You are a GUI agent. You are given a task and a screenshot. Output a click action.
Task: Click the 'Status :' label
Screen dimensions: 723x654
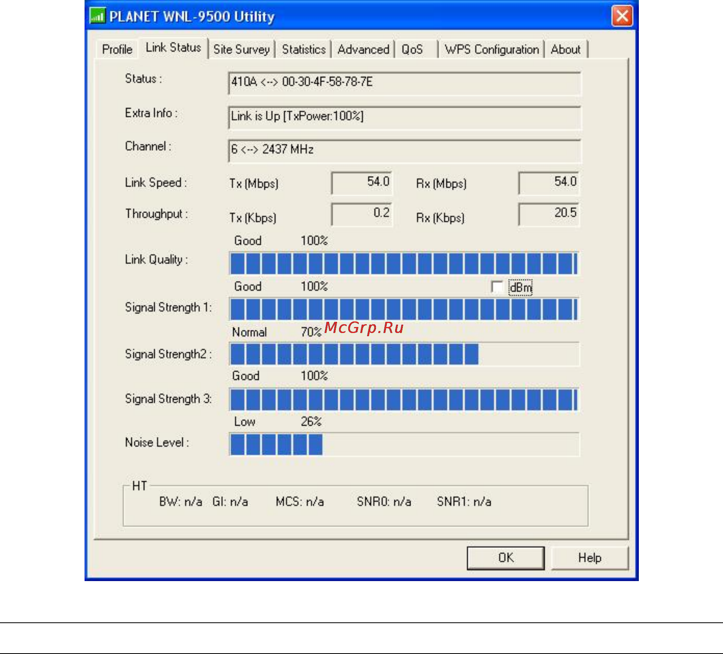(143, 79)
